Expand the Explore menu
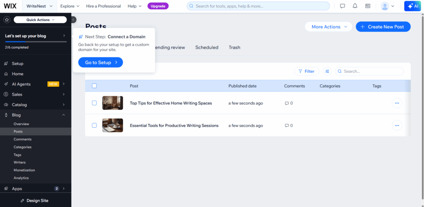Viewport: 424px width, 207px height. 70,6
